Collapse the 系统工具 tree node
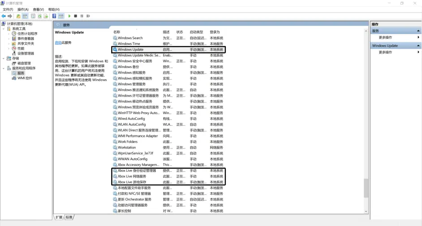The image size is (422, 226). coord(4,29)
